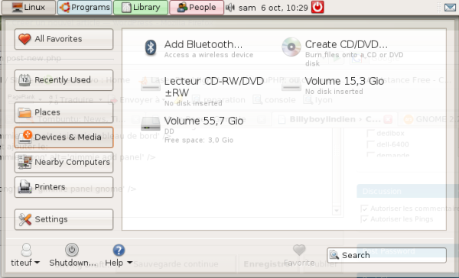Select the Places category
459x278 pixels.
[63, 112]
